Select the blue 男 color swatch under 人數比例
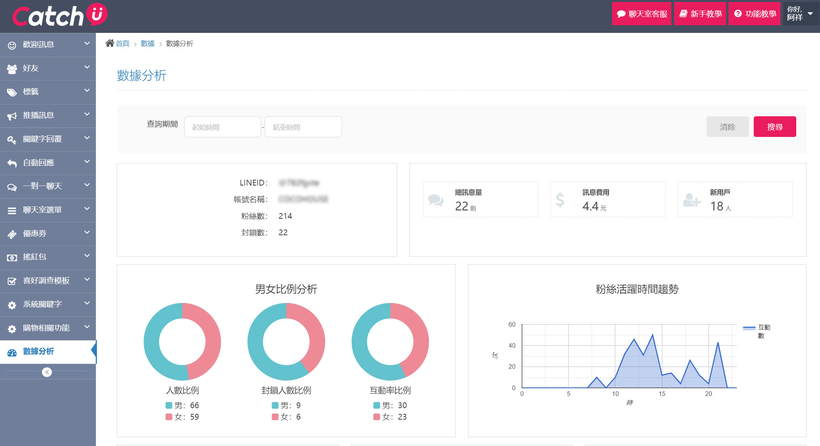Screen dimensions: 820x446 (x=169, y=405)
